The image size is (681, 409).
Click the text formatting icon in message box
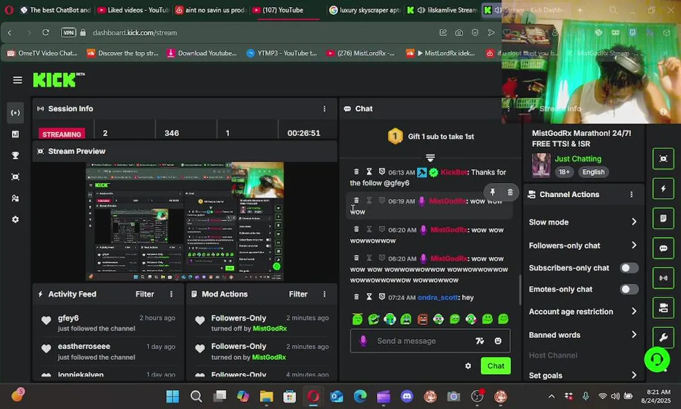point(480,341)
